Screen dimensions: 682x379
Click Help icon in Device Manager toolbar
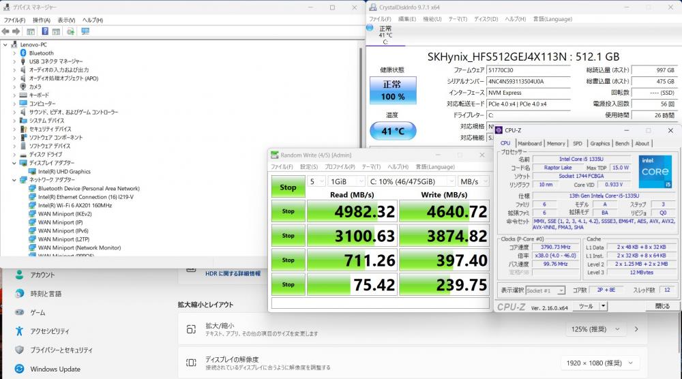45,31
